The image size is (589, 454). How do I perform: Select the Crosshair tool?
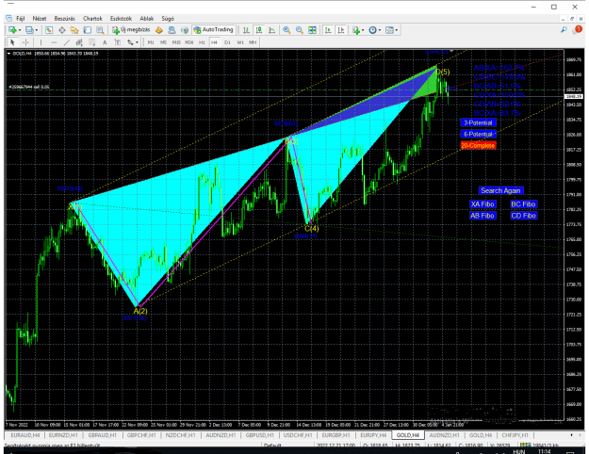click(x=25, y=42)
